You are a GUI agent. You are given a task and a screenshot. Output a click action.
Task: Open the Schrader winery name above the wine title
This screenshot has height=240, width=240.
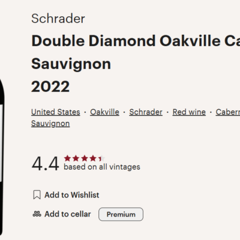[x=58, y=19]
